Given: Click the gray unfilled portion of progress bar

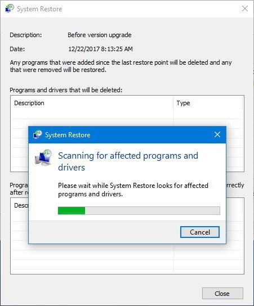Looking at the screenshot, I should coord(153,210).
